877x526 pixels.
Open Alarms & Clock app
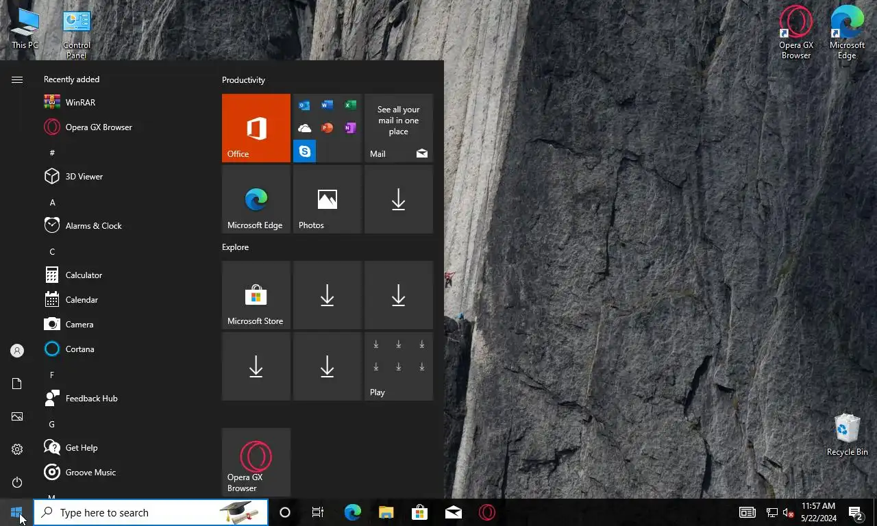pyautogui.click(x=123, y=226)
